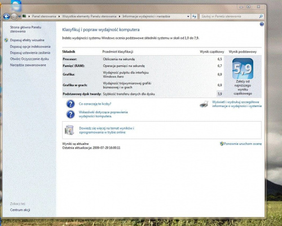Click the magnifier icon in search box

click(261, 16)
